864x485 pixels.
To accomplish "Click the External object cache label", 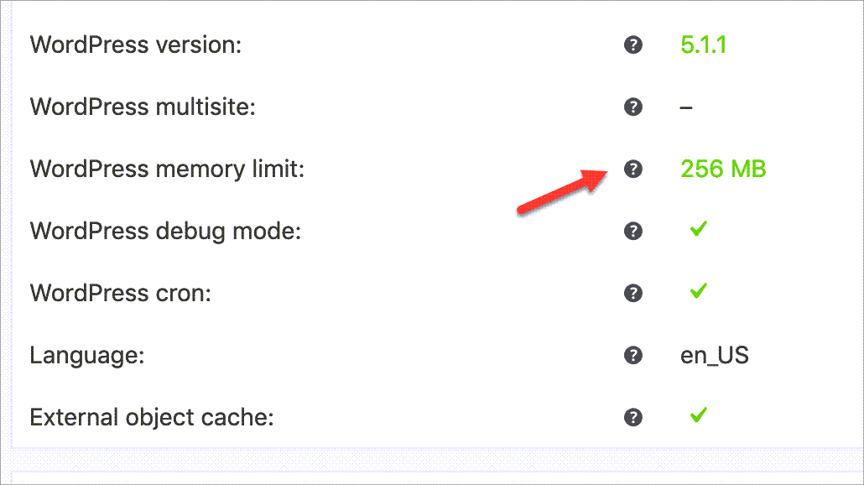I will (152, 418).
